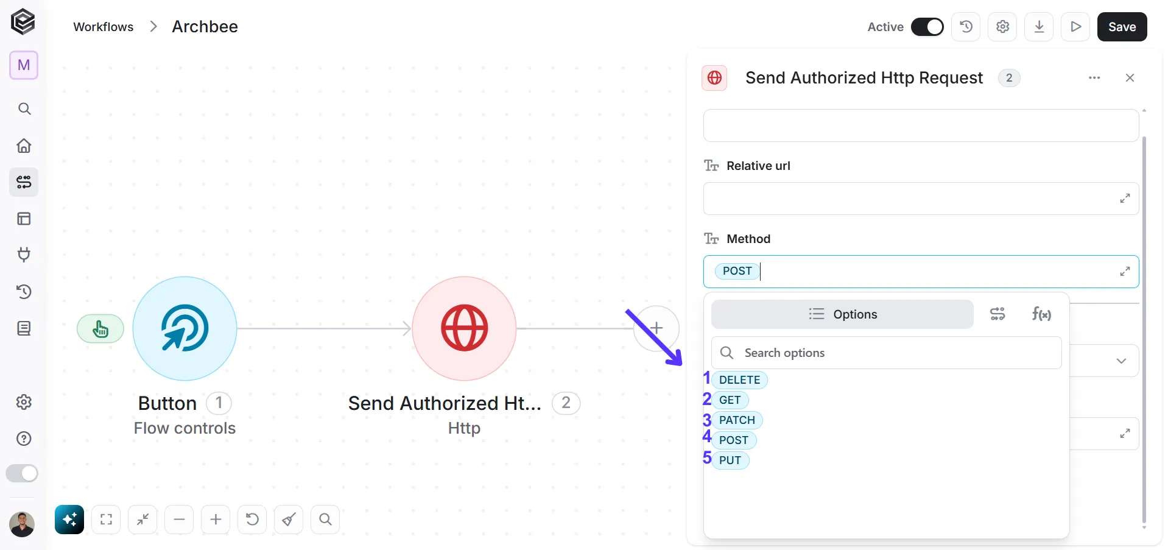1168x550 pixels.
Task: Open workflow version history icon
Action: (966, 27)
